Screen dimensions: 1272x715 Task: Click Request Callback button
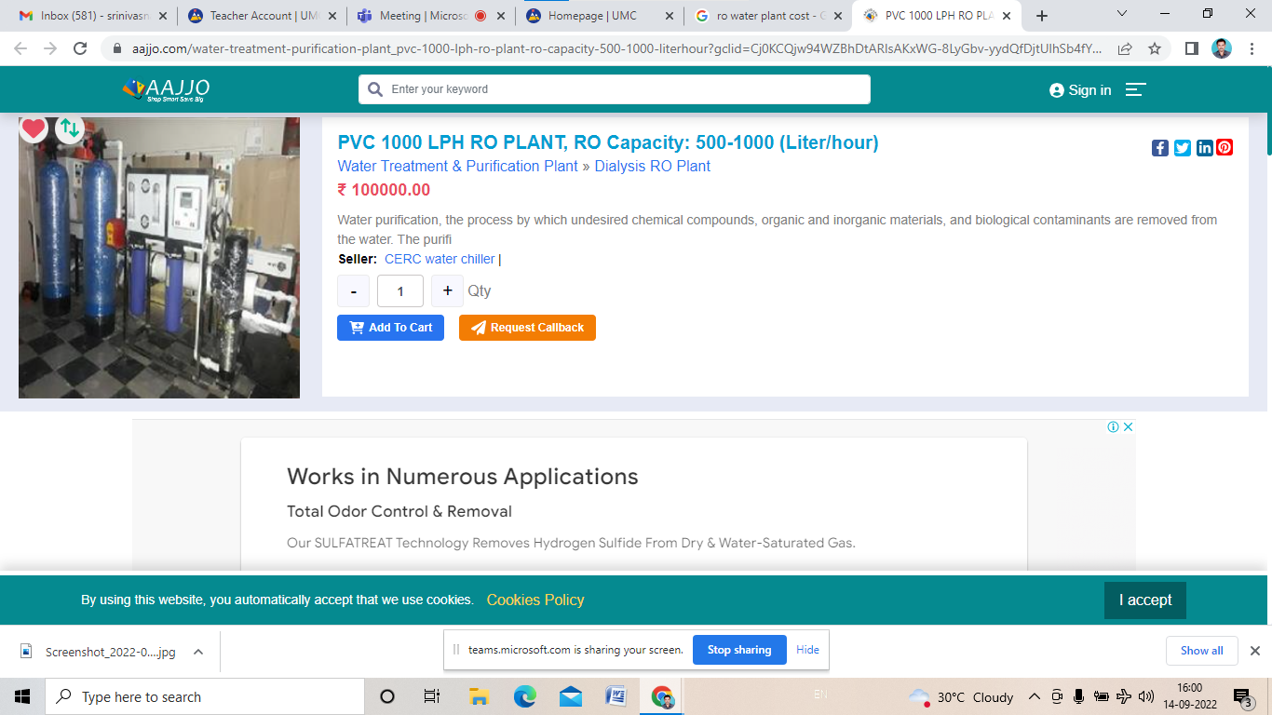tap(527, 328)
